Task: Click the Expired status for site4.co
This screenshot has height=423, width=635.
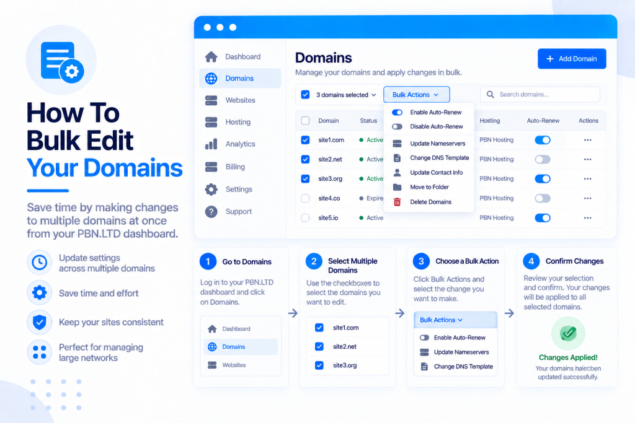Action: coord(371,198)
